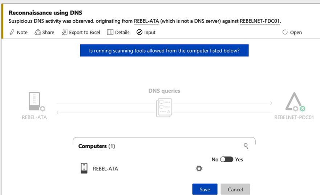Screen dimensions: 320x195
Task: Open the REBEL-ATA link in description
Action: point(146,21)
